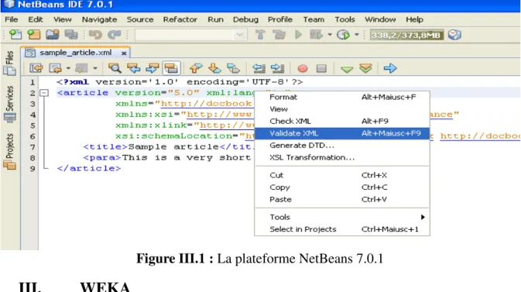Click the Shift Line Left icon
521x292 pixels.
(259, 68)
